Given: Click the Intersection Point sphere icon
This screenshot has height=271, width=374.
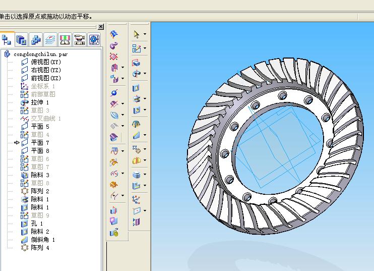Looking at the screenshot, I should click(114, 93).
